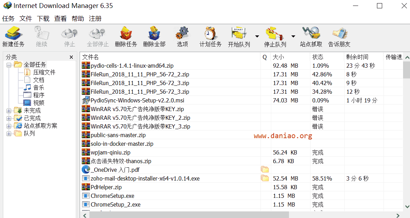Collapse the 全部任务 tree node
This screenshot has width=410, height=218.
coord(9,65)
